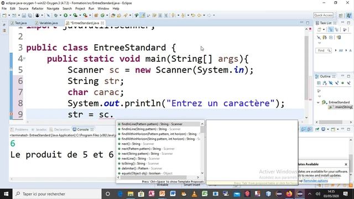Click the Previous Annotation icon

click(x=183, y=15)
